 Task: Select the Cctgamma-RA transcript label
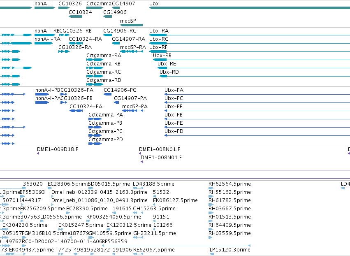104,56
